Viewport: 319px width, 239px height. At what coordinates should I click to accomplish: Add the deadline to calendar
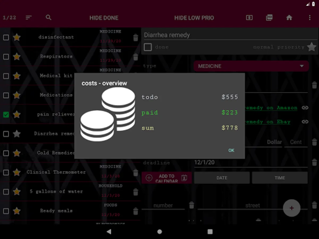pos(167,178)
